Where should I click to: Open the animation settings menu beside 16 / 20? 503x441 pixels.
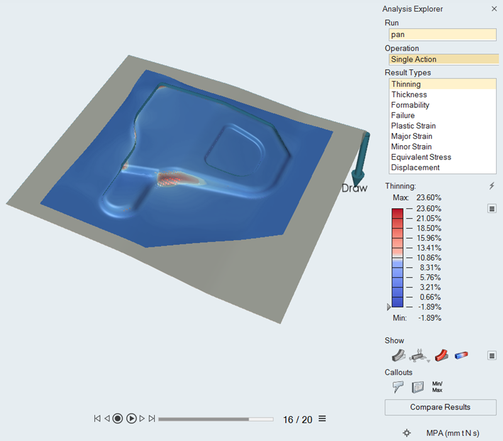[x=322, y=419]
